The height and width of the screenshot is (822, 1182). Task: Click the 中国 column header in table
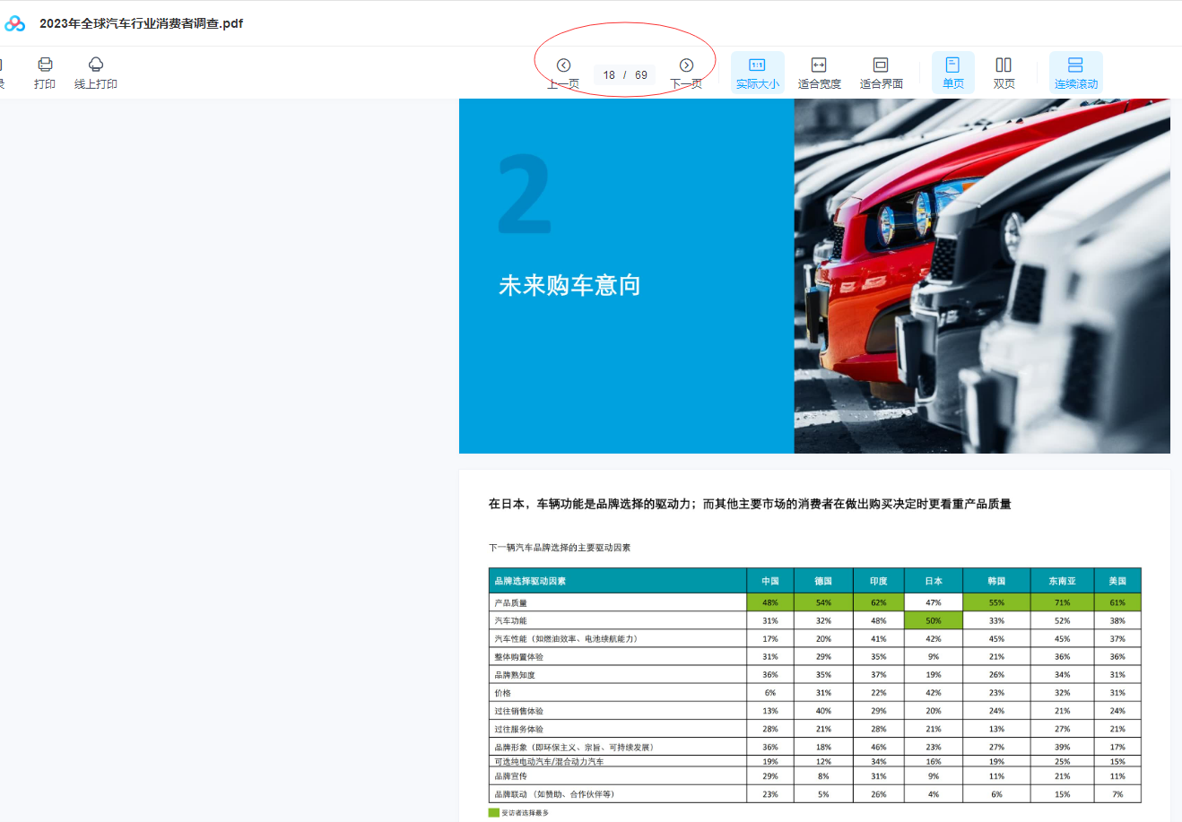[x=769, y=581]
